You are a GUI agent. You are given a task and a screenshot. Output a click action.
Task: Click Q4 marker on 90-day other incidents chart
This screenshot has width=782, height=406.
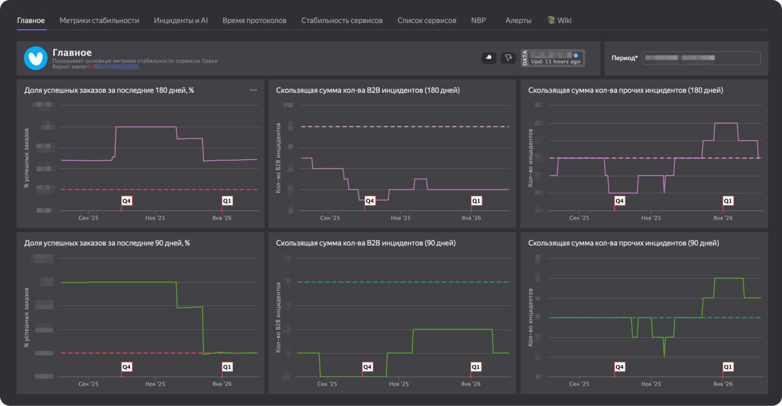pyautogui.click(x=619, y=367)
